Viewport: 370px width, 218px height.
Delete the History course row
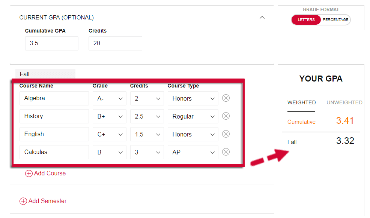pos(226,116)
